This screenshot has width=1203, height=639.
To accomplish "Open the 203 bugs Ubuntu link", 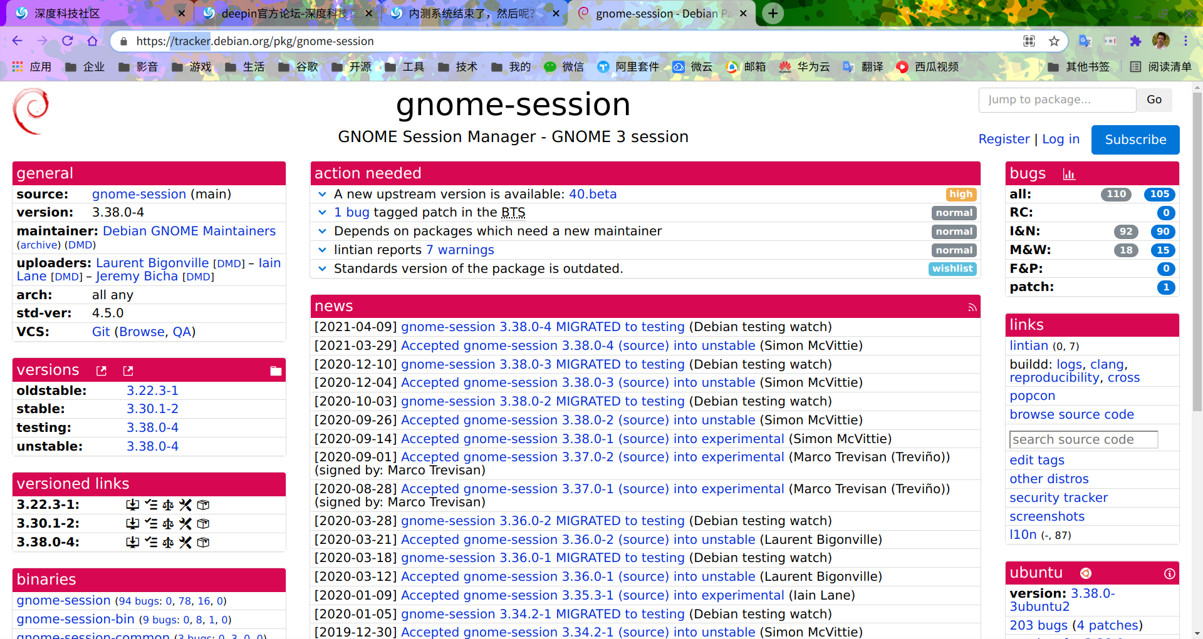I will pos(1039,625).
